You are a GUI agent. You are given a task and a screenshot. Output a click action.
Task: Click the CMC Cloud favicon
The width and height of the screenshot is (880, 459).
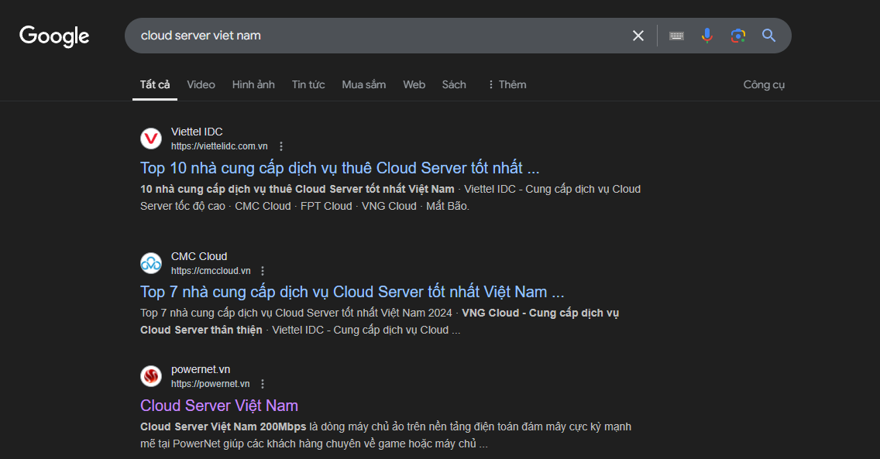tap(151, 263)
